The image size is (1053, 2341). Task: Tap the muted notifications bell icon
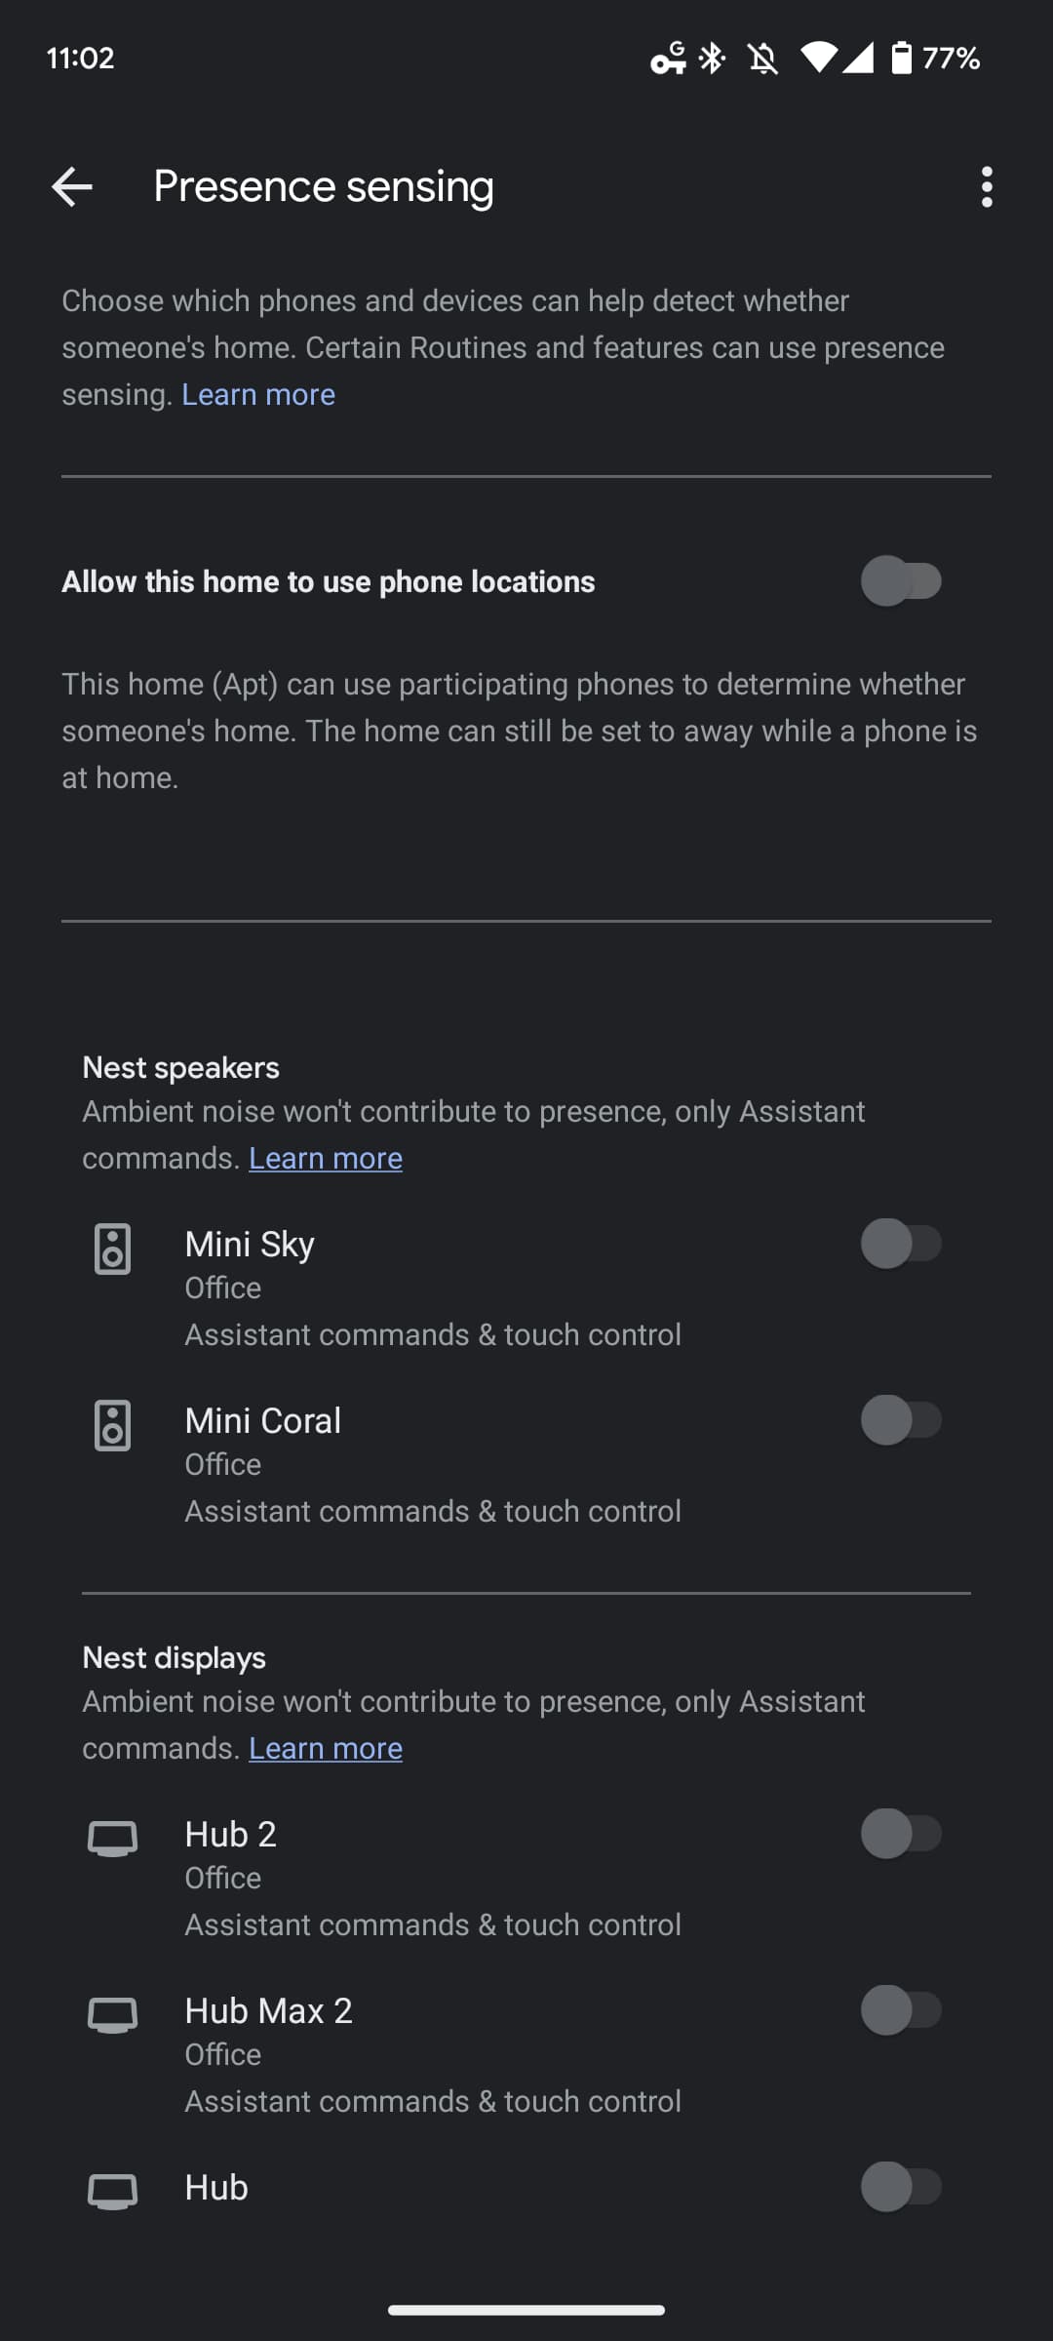coord(762,59)
